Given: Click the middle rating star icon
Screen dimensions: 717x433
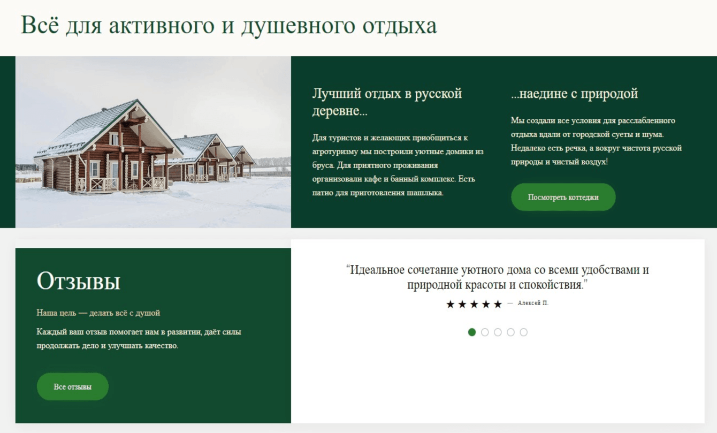Looking at the screenshot, I should click(474, 305).
